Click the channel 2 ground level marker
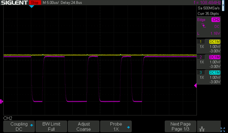228x133 pixels. (x=1, y=102)
